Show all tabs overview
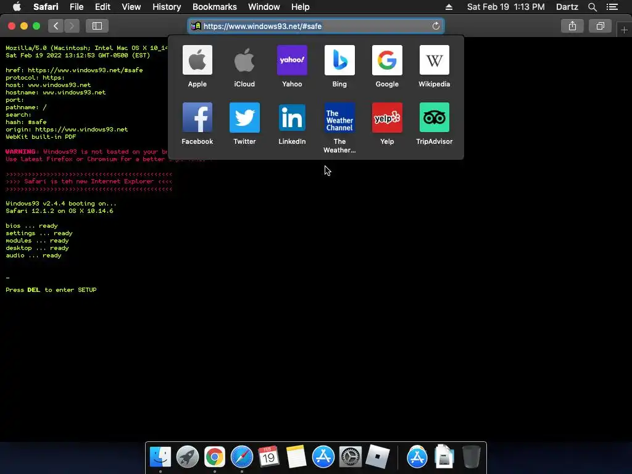Viewport: 632px width, 474px height. pyautogui.click(x=600, y=26)
